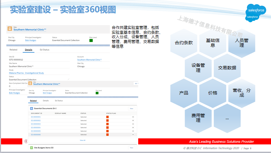Image resolution: width=271 pixels, height=153 pixels.
Task: Select the underlined Details tab in upper record
Action: [x=29, y=50]
